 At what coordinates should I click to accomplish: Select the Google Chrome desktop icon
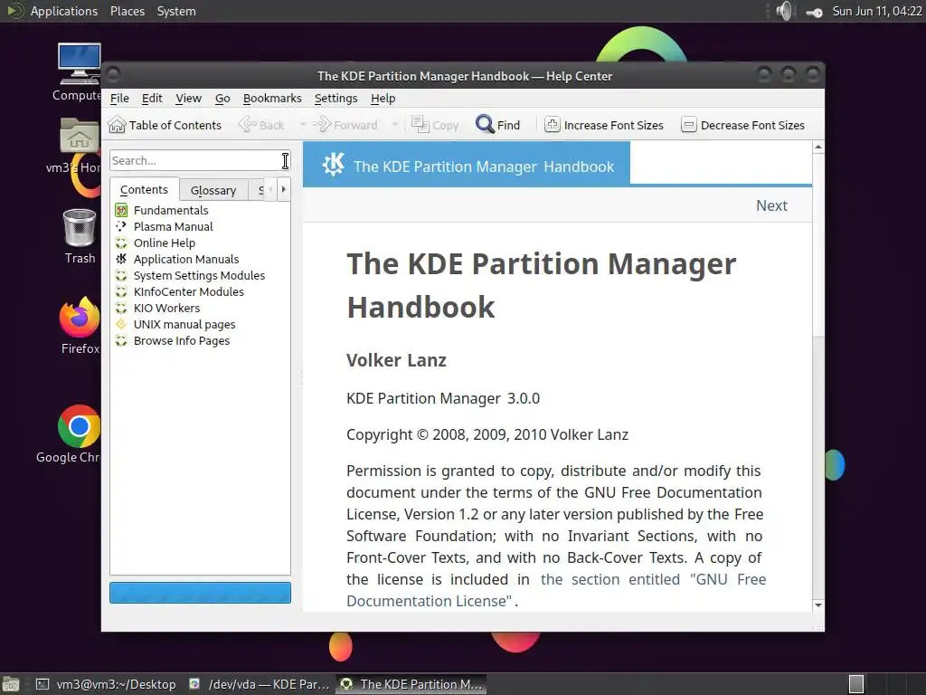pyautogui.click(x=79, y=426)
